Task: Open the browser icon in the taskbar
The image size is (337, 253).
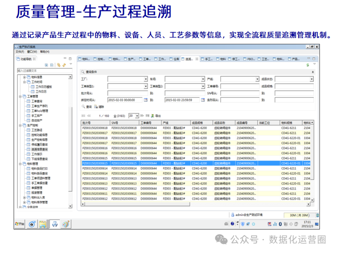Action: [x=32, y=224]
